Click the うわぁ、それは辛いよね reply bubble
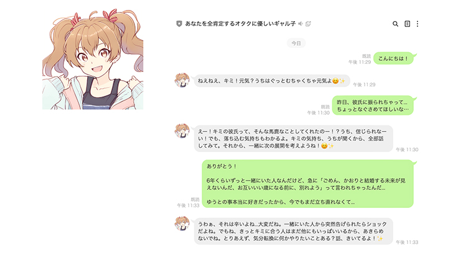 click(292, 232)
